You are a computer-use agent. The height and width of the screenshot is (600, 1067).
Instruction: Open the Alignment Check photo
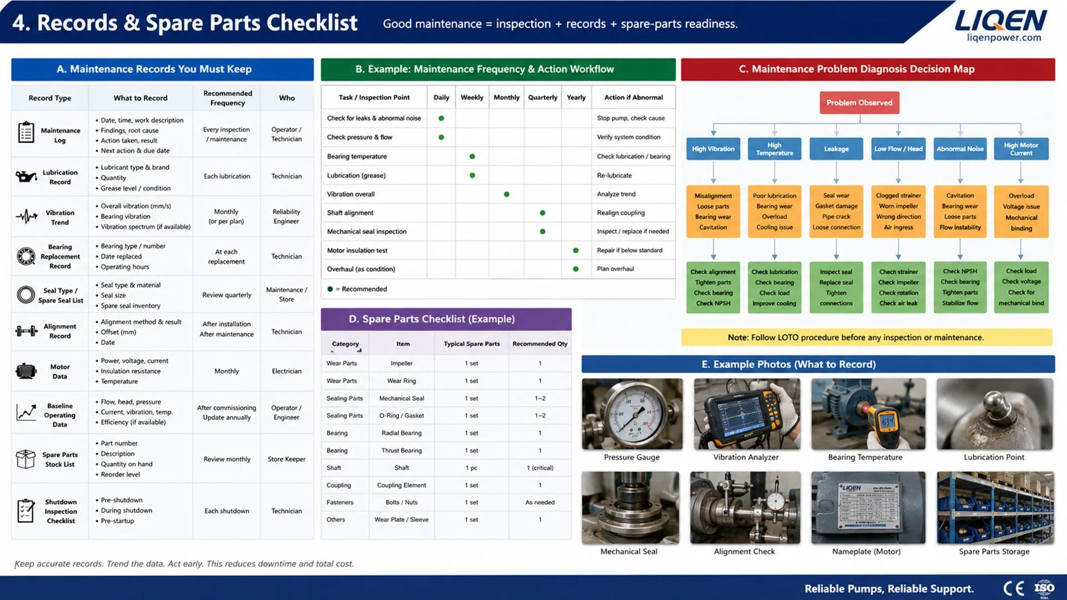pyautogui.click(x=745, y=508)
